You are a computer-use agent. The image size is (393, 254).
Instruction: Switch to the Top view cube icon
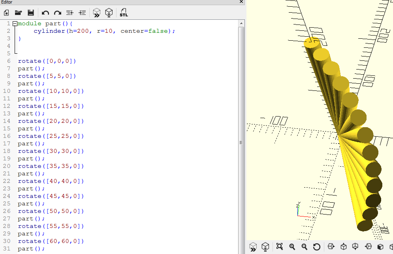(x=344, y=247)
